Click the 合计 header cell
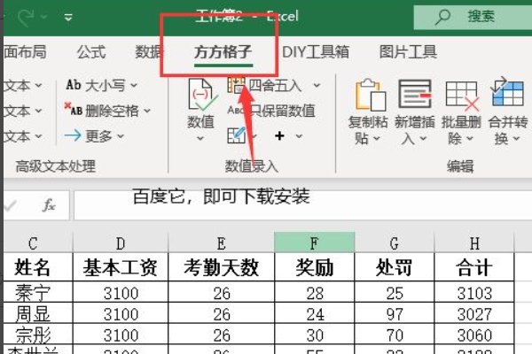Screen dimensions: 532x354 tap(474, 267)
